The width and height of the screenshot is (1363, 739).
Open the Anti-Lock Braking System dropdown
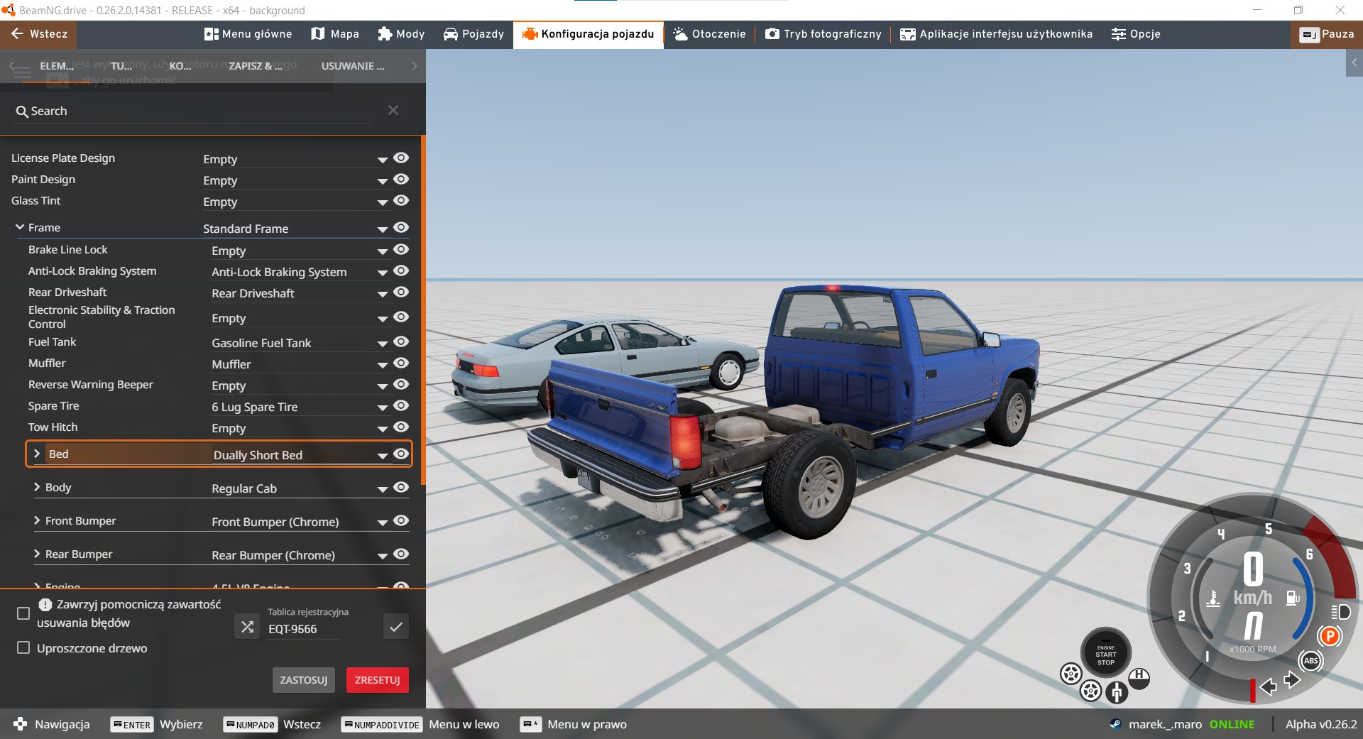coord(300,272)
